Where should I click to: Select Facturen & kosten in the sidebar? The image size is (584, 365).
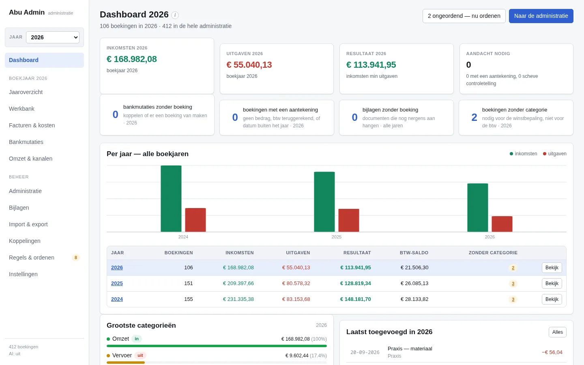(44, 125)
